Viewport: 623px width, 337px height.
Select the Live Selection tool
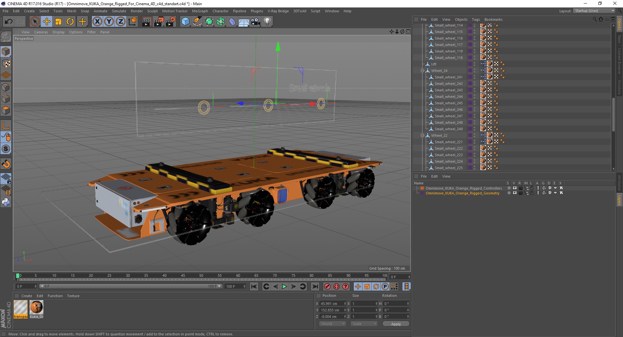pyautogui.click(x=35, y=22)
